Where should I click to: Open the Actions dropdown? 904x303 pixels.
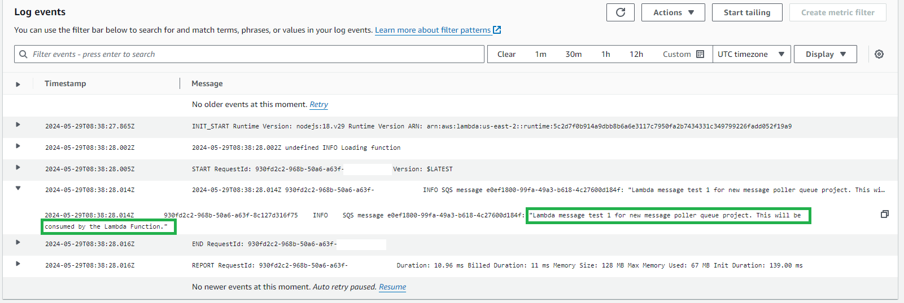[673, 12]
